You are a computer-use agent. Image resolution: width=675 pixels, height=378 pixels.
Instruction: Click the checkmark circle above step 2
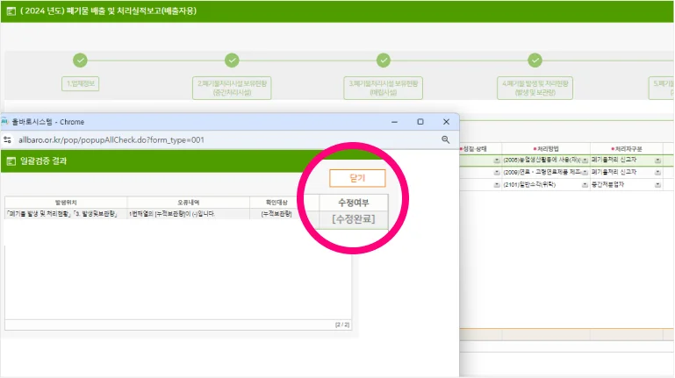click(x=232, y=61)
